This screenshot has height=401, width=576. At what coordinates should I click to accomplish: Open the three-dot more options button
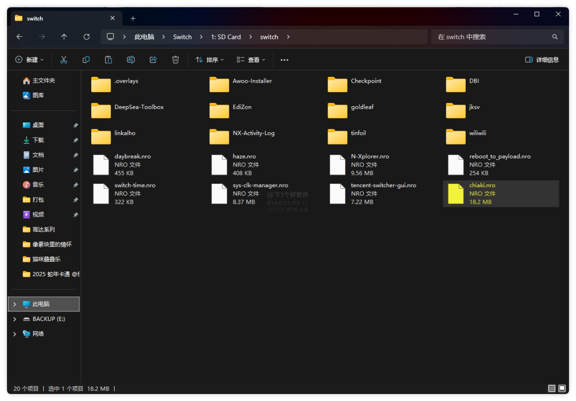point(284,60)
